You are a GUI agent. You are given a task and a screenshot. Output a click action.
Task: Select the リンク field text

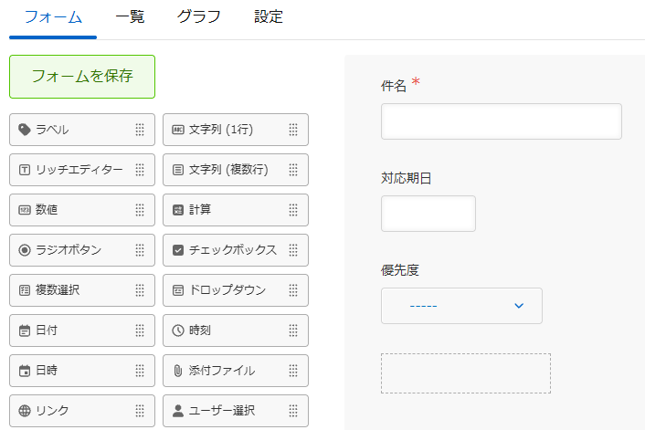coord(52,411)
